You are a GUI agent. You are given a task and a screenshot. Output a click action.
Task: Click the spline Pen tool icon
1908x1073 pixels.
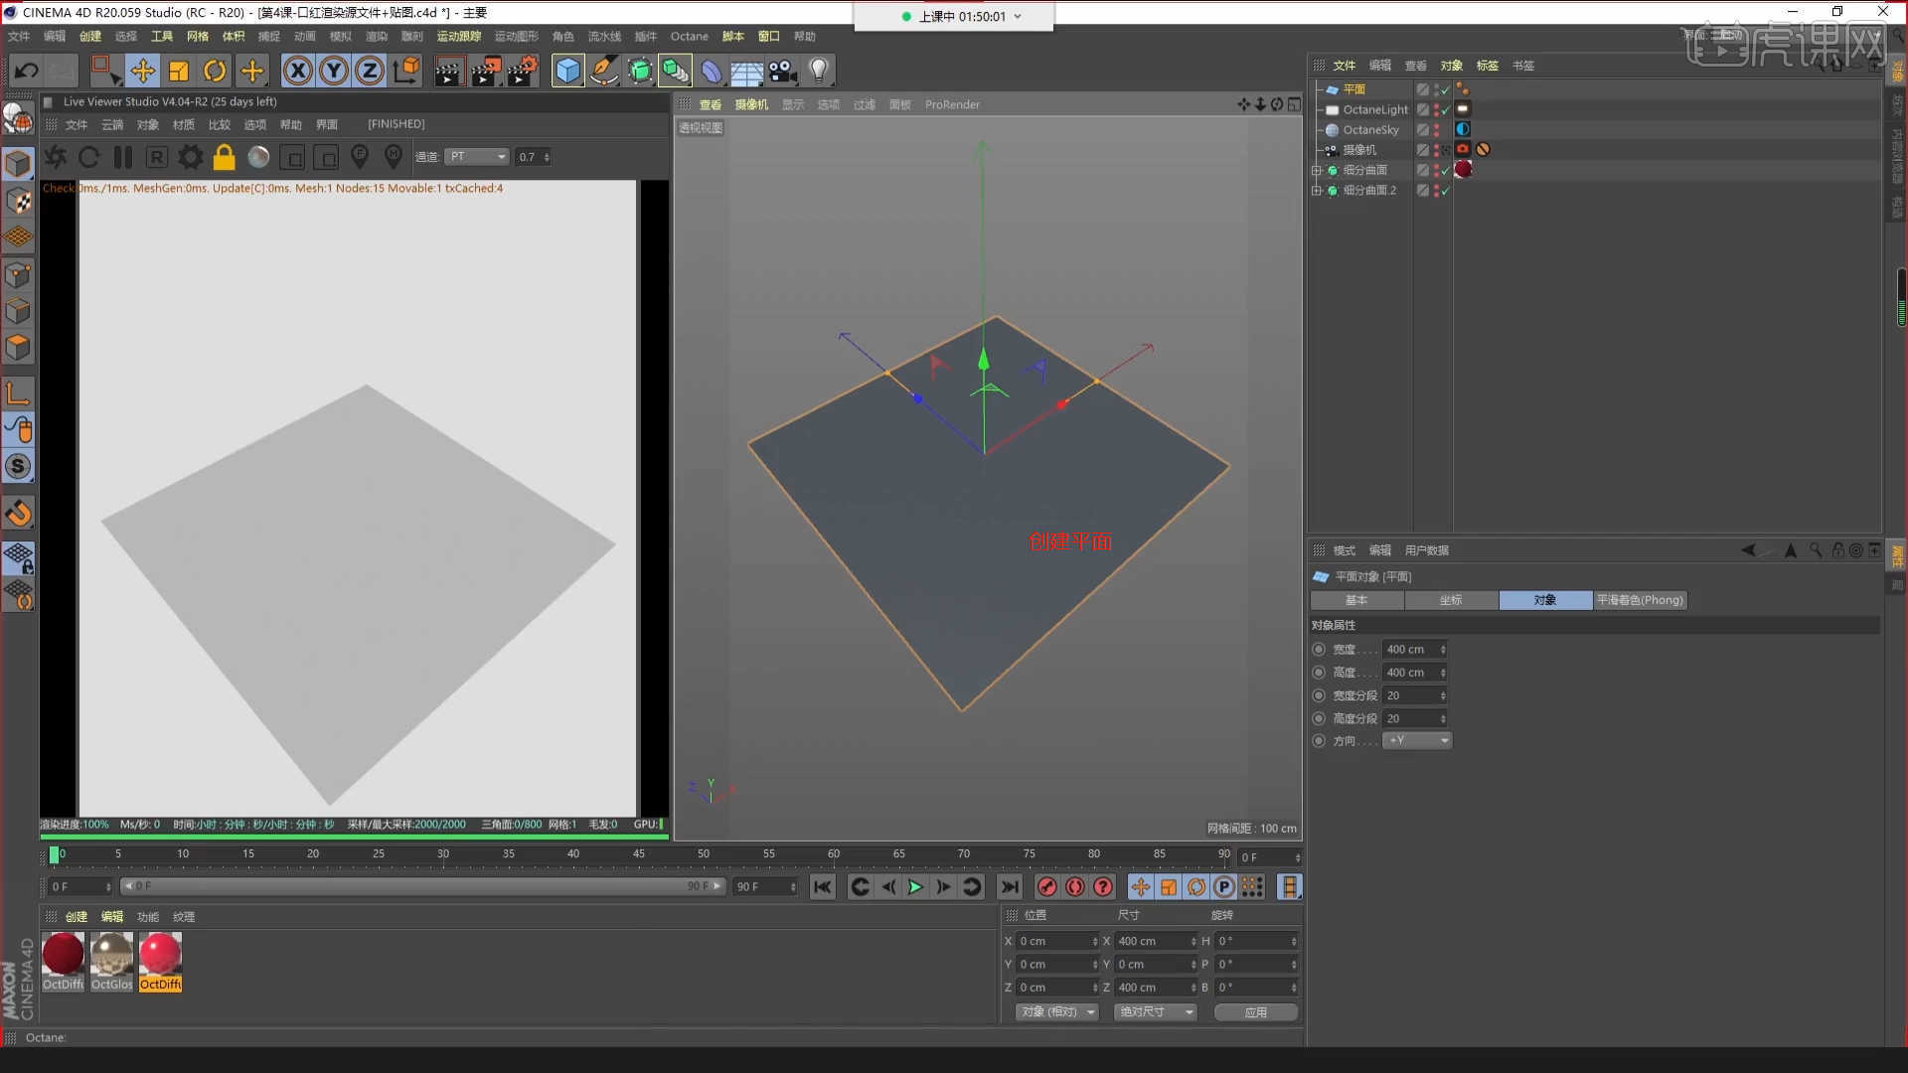[603, 71]
